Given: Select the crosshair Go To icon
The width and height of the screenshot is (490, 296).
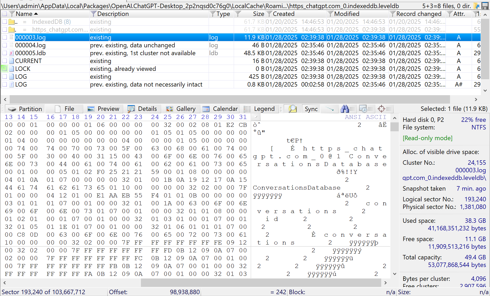Looking at the screenshot, I should tap(384, 109).
